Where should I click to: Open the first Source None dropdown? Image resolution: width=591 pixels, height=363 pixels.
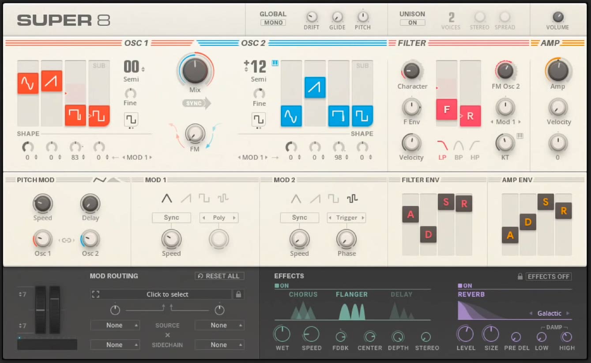[115, 325]
